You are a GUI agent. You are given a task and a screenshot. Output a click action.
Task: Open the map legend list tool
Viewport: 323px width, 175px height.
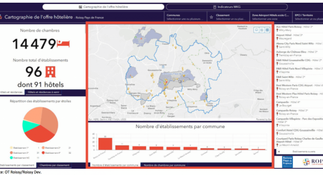tap(262, 30)
